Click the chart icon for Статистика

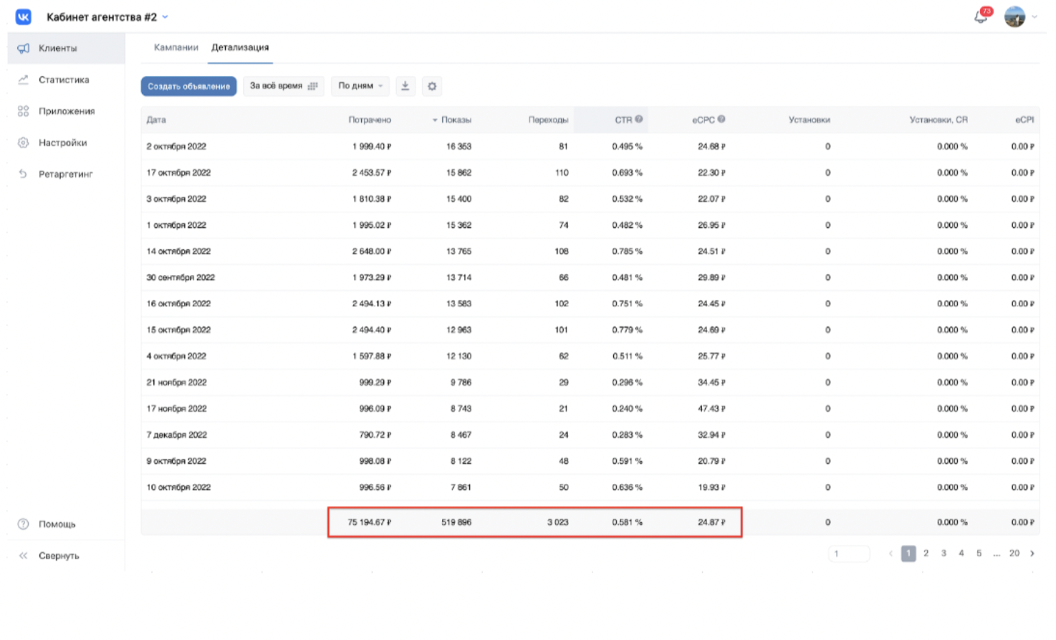tap(24, 79)
